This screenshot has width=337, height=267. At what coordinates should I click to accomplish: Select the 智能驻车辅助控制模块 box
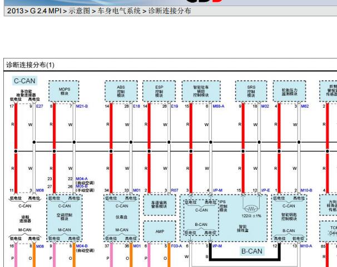click(x=201, y=91)
